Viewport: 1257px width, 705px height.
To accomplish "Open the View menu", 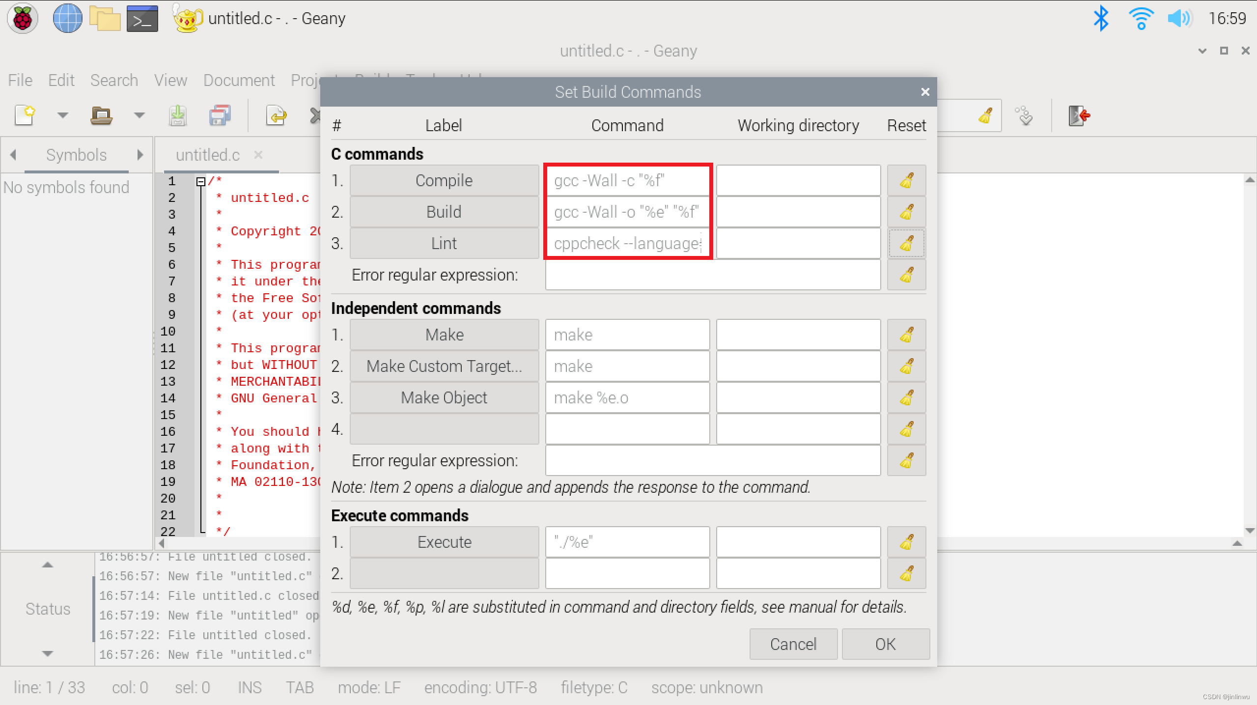I will 170,80.
